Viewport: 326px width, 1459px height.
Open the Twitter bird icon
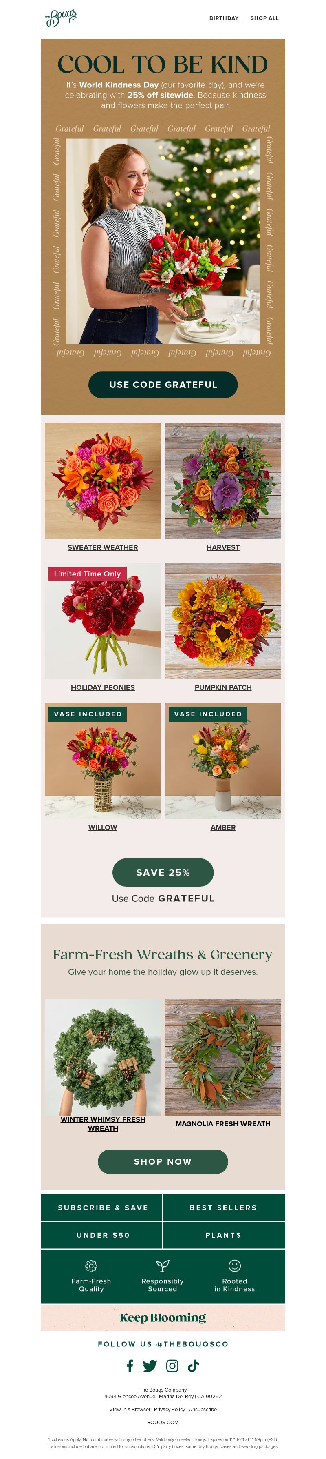pyautogui.click(x=150, y=1366)
